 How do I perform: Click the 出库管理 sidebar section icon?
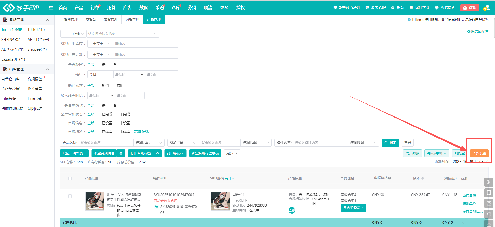(5, 69)
